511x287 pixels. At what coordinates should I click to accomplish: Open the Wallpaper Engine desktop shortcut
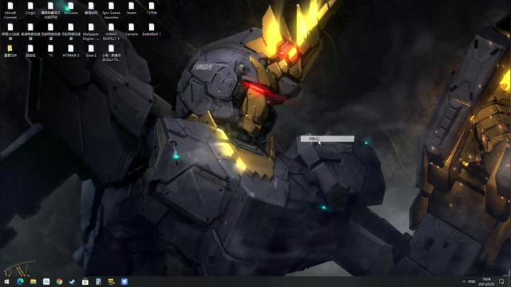coord(91,32)
